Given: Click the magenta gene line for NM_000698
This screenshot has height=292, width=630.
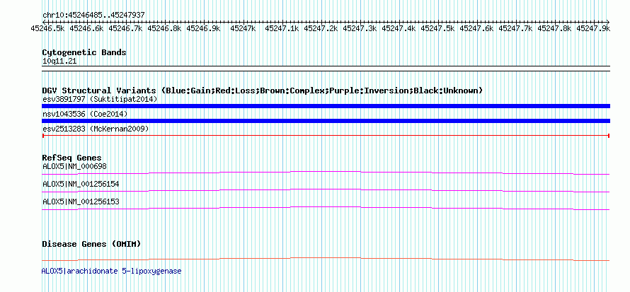Looking at the screenshot, I should (x=326, y=173).
